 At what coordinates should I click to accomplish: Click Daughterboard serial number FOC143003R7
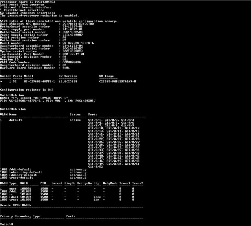(72, 48)
